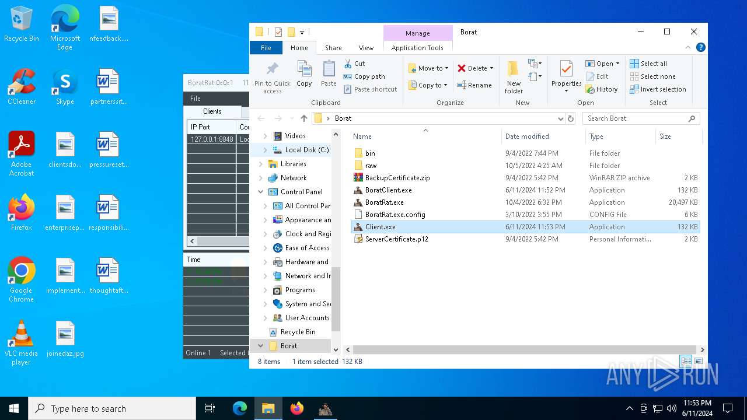Open Microsoft Edge from the taskbar
747x420 pixels.
(240, 408)
